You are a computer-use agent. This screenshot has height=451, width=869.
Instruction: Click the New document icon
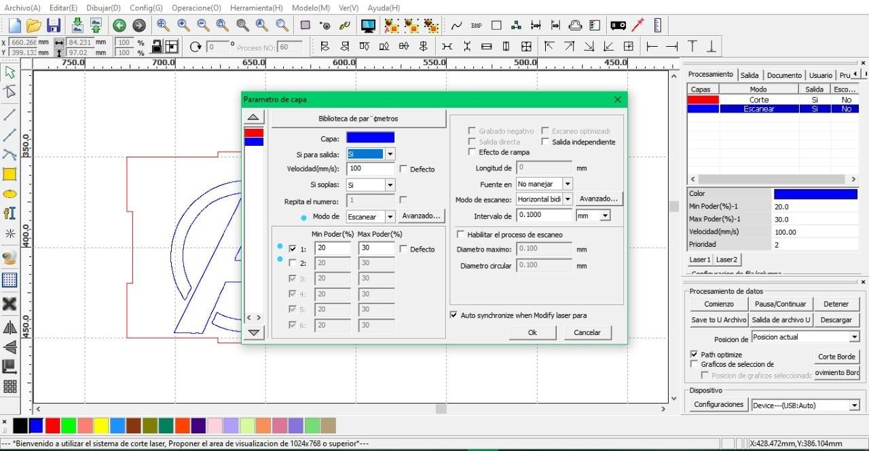click(x=14, y=26)
